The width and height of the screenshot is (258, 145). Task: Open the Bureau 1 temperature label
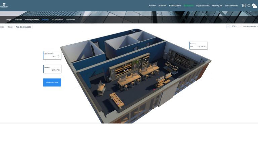(x=199, y=45)
